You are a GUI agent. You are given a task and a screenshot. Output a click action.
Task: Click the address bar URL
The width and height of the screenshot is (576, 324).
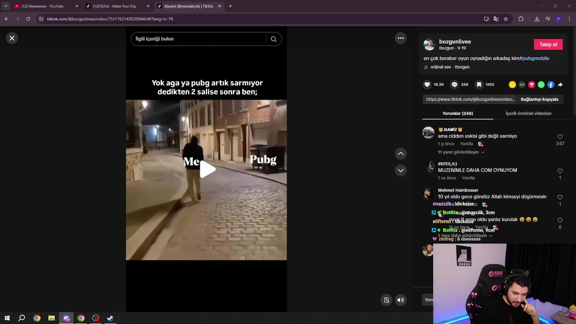(110, 19)
